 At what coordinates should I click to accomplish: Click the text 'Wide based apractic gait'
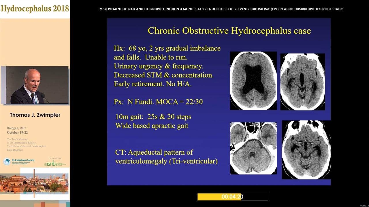coord(152,126)
